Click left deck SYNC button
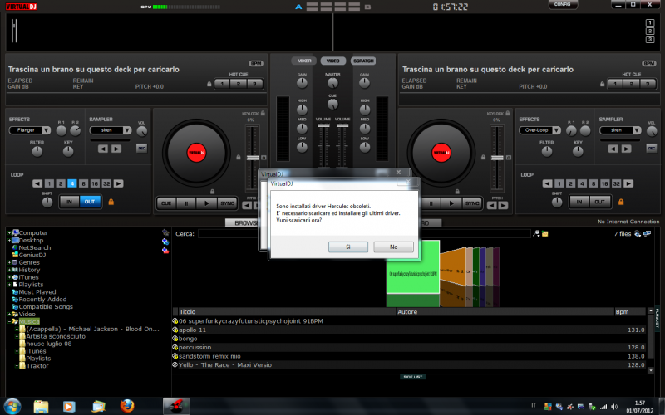Screen dimensions: 665x415 tap(227, 203)
